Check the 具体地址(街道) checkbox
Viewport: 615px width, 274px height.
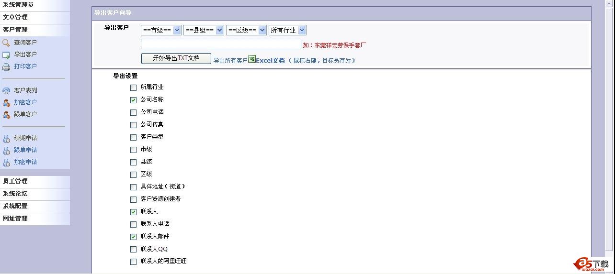click(134, 187)
